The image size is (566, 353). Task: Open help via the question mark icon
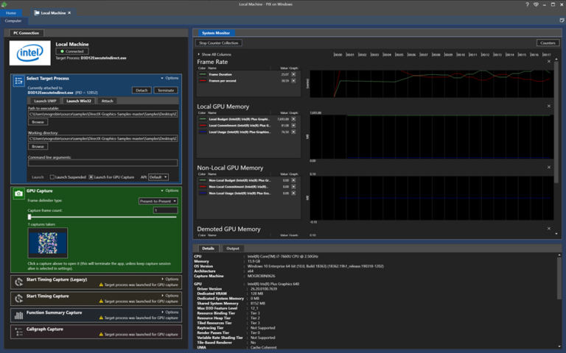[x=527, y=4]
